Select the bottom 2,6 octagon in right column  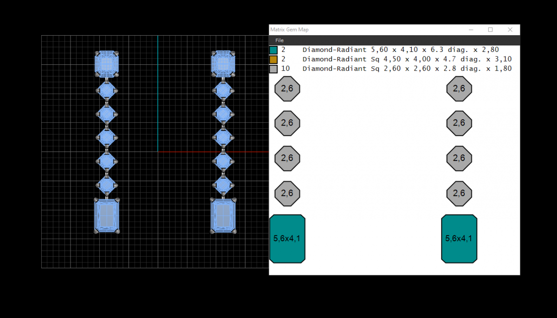[x=459, y=193]
